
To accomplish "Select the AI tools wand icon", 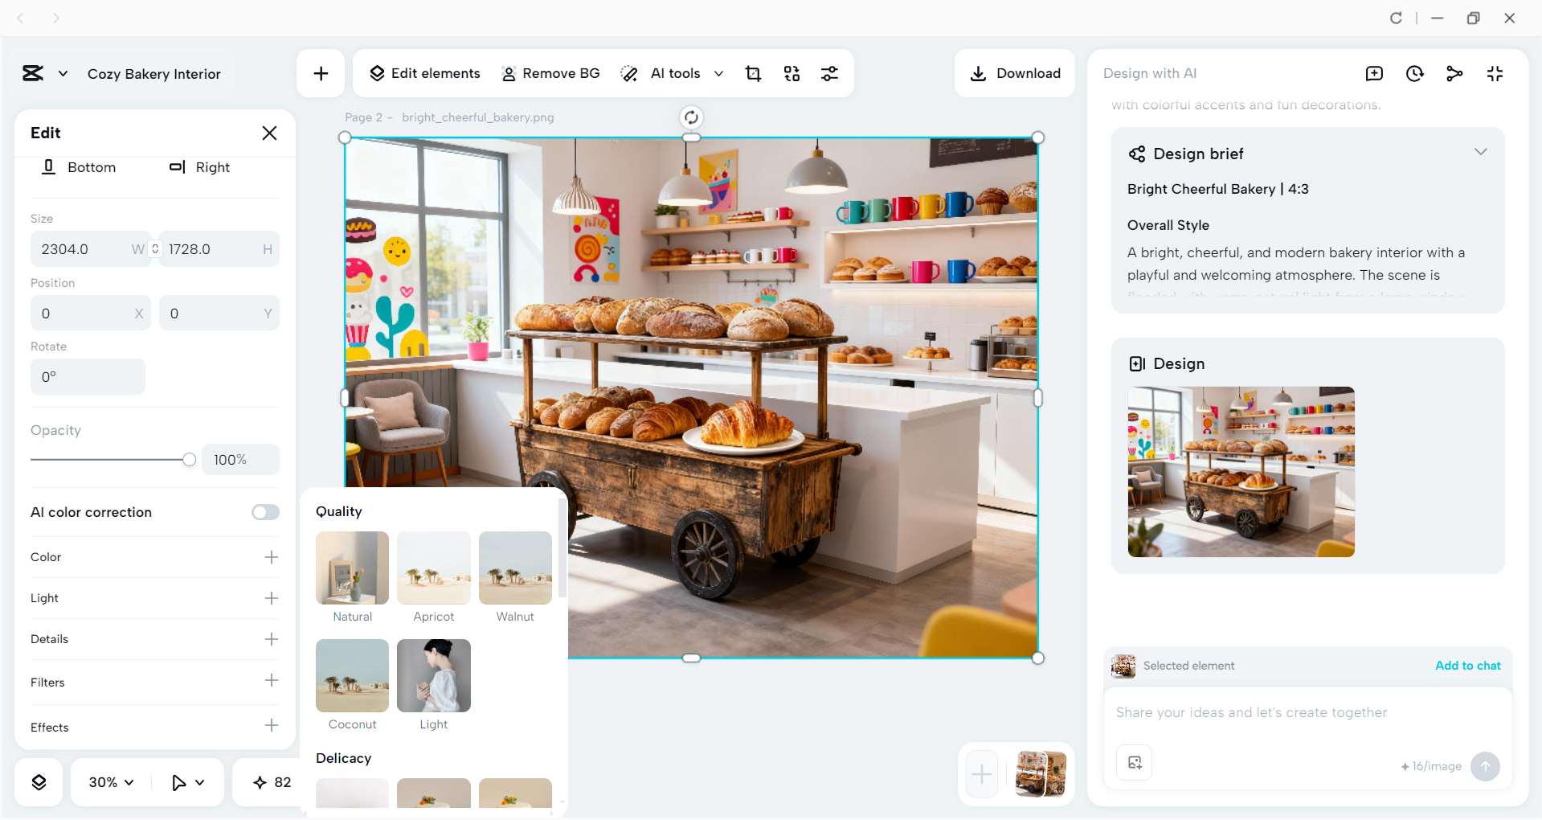I will 629,73.
